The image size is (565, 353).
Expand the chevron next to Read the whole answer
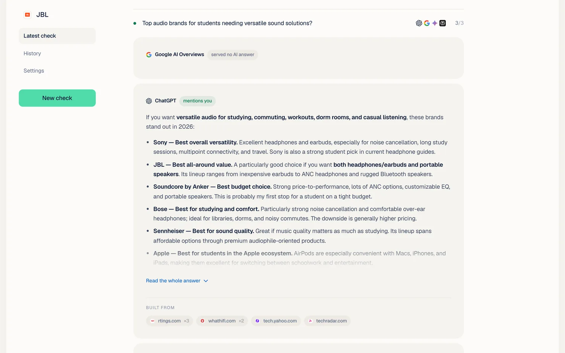coord(206,281)
